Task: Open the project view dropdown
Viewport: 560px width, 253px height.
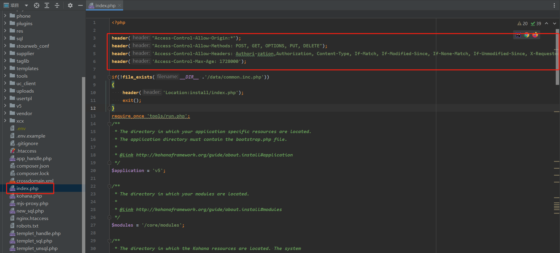Action: 26,5
